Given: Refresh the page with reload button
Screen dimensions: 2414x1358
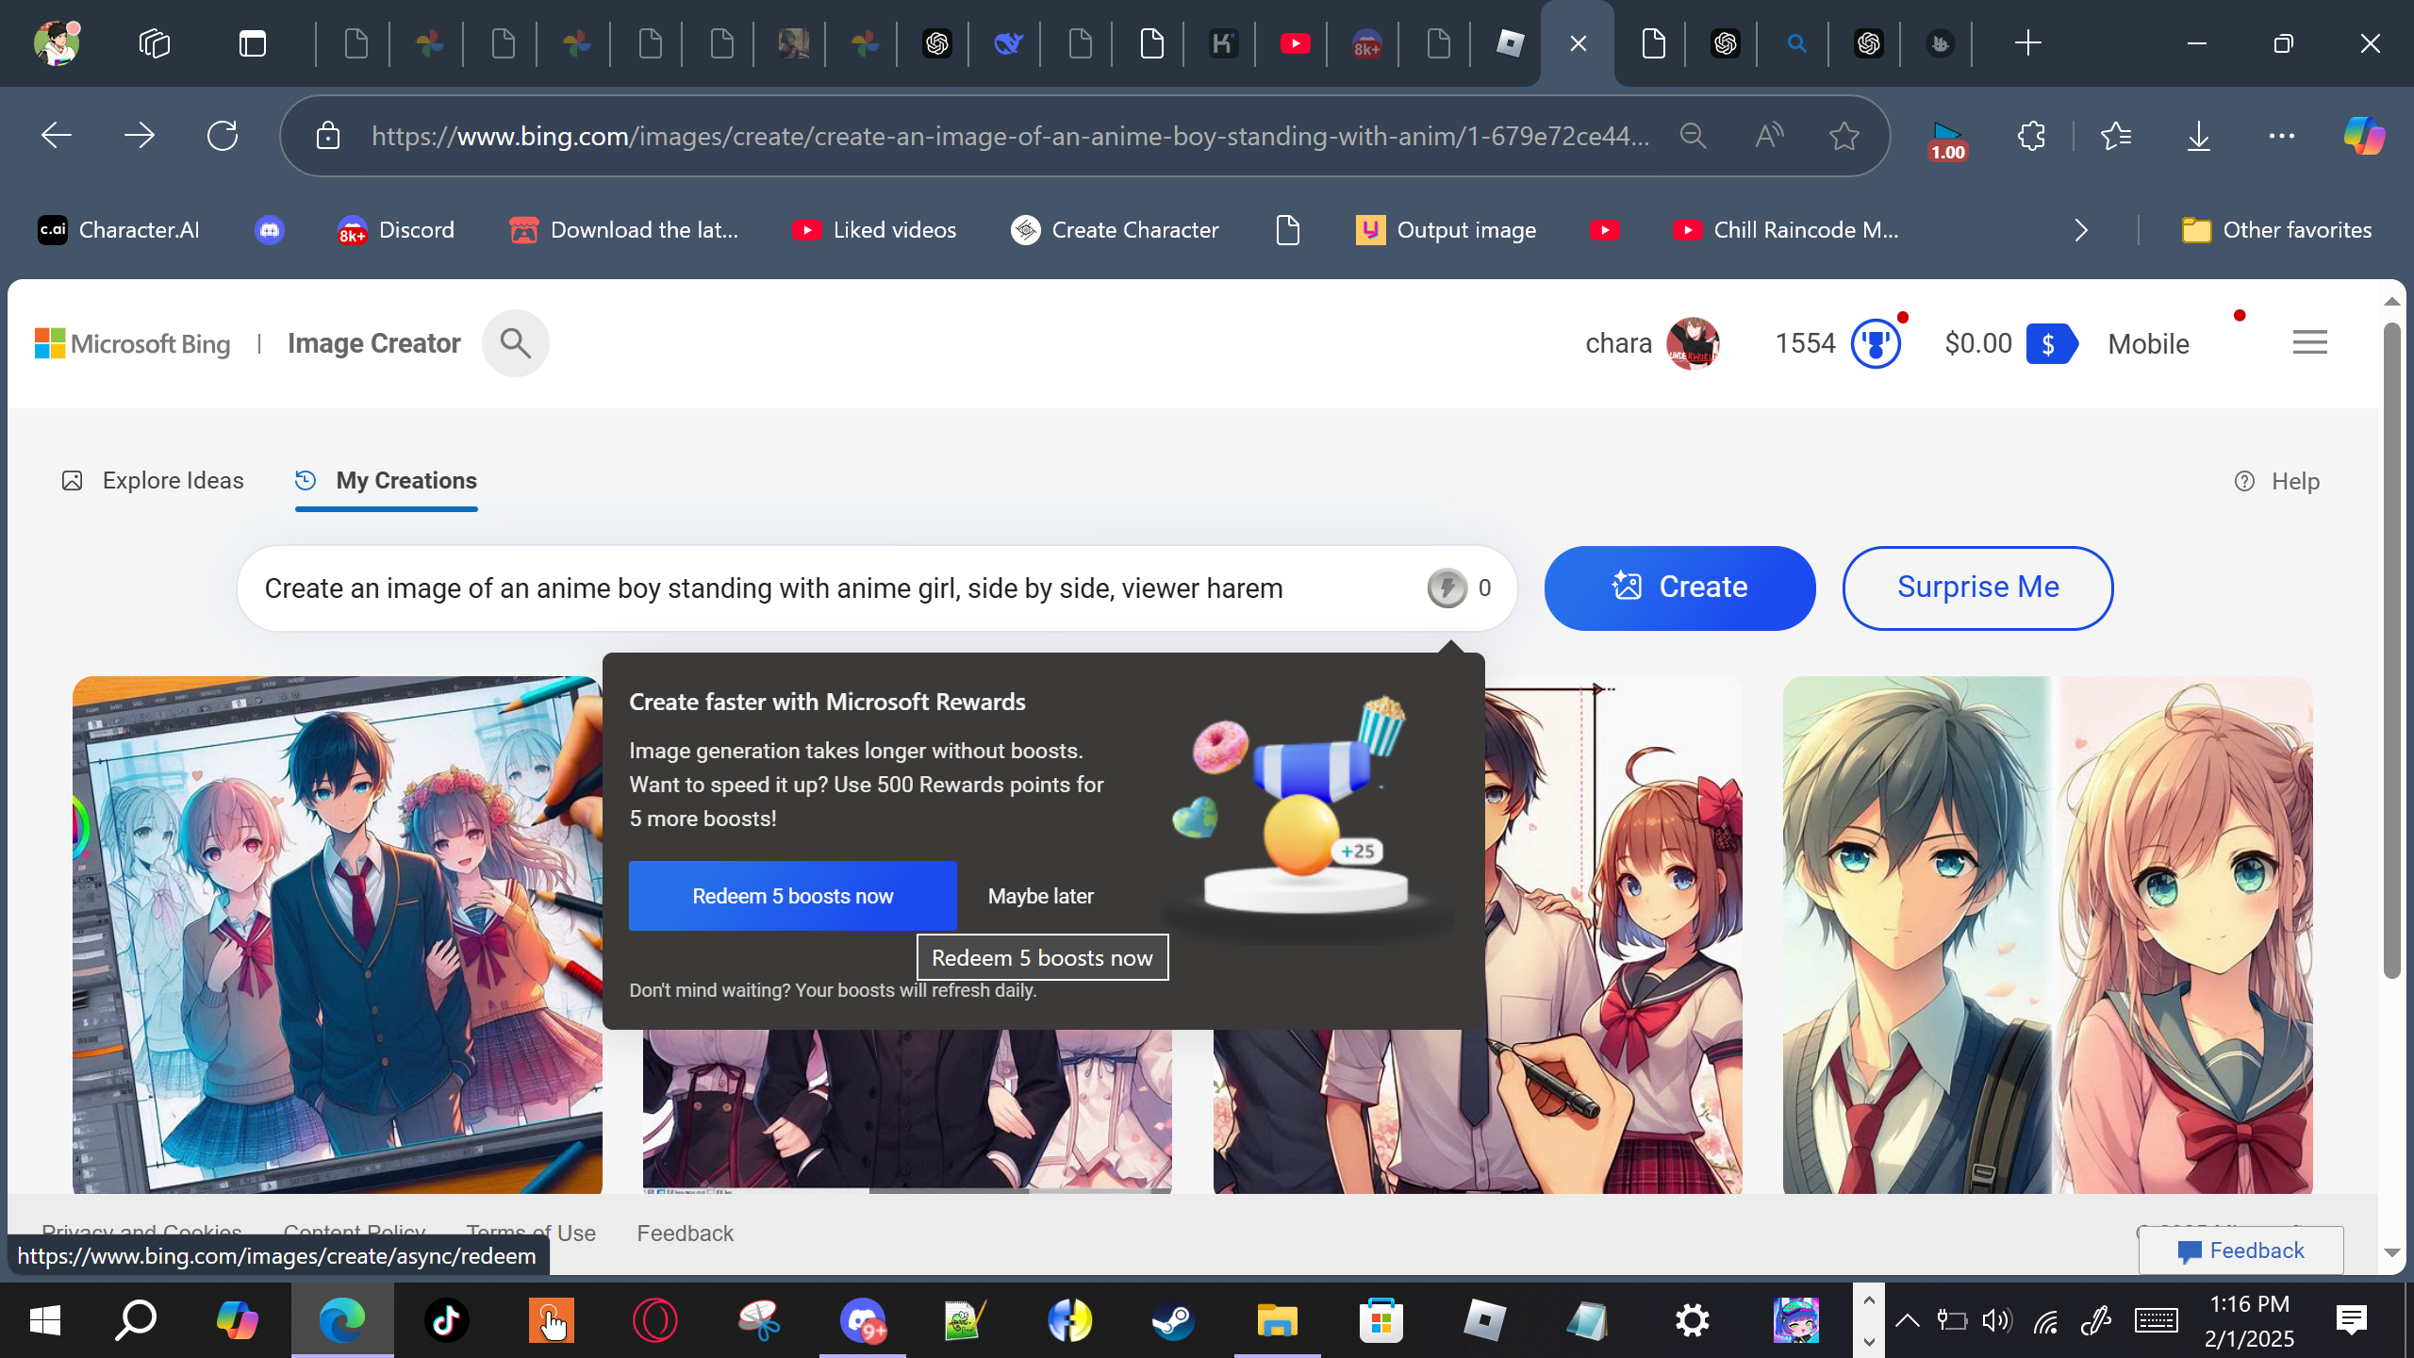Looking at the screenshot, I should [223, 136].
